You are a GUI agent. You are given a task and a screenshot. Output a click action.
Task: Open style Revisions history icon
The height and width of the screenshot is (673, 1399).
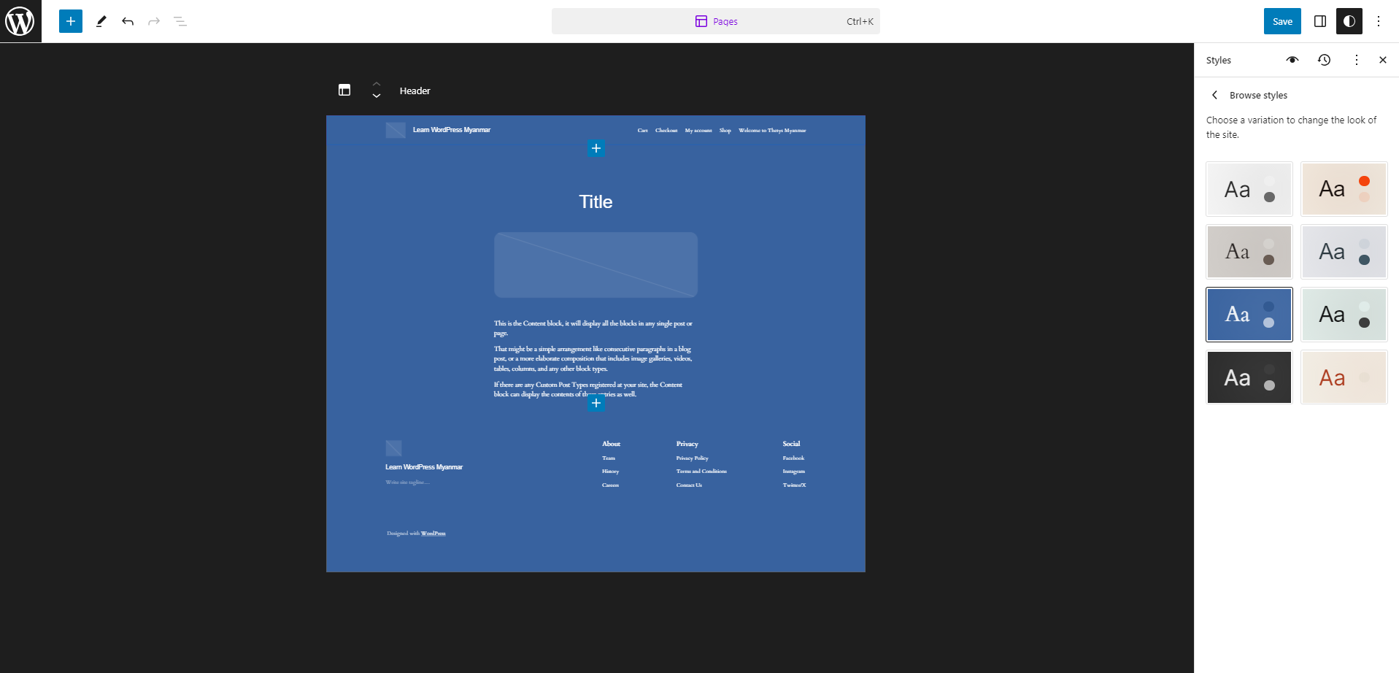(1324, 60)
